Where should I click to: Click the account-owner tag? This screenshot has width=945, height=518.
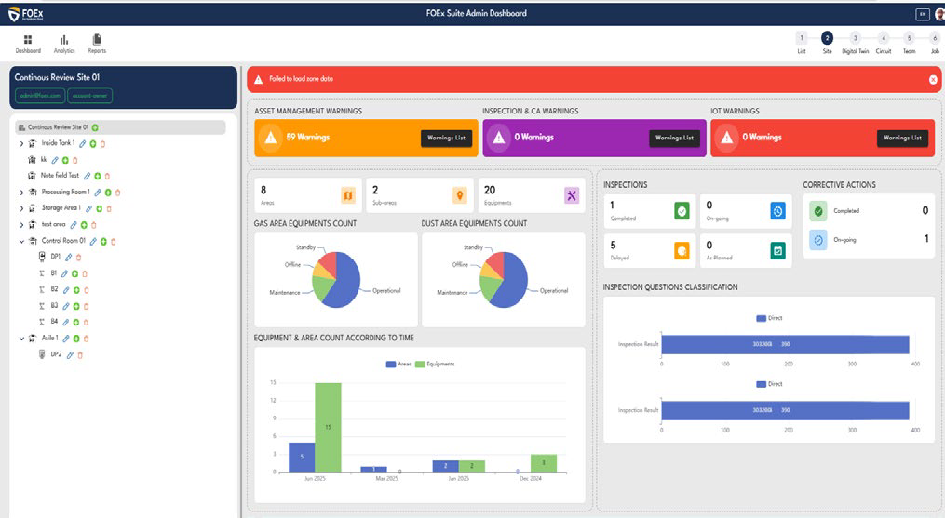[89, 96]
